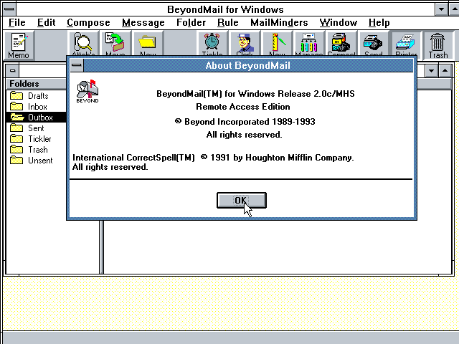The image size is (459, 344).
Task: Click the Send toolbar icon
Action: 374,43
